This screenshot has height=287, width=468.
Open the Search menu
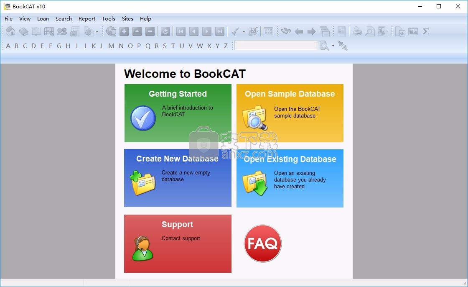[x=64, y=18]
